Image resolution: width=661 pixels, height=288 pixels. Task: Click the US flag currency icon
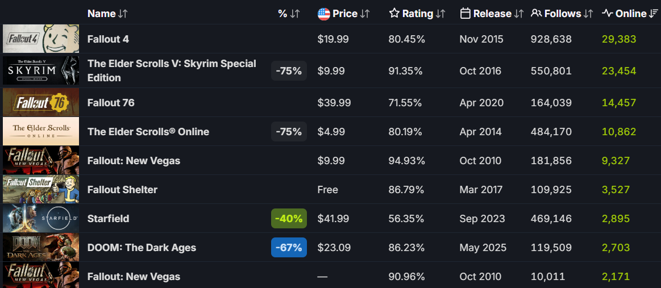[x=324, y=14]
